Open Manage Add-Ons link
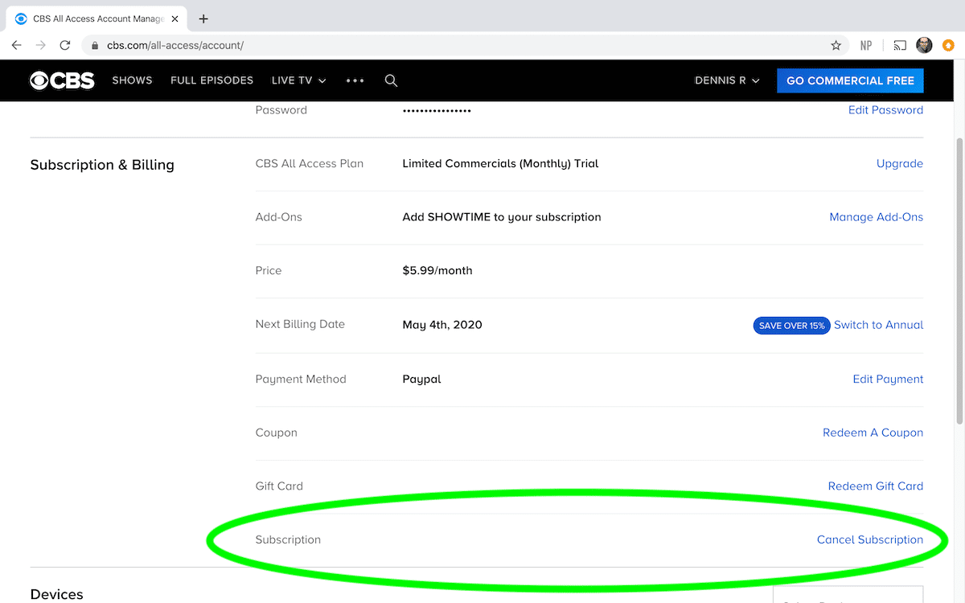Screen dimensions: 965x603 point(876,217)
